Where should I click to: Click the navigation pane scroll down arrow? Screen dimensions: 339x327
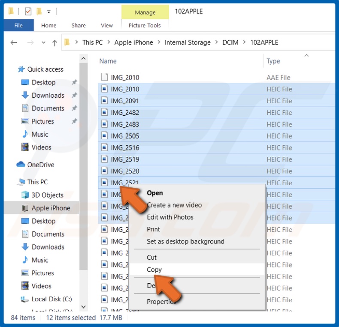(83, 307)
